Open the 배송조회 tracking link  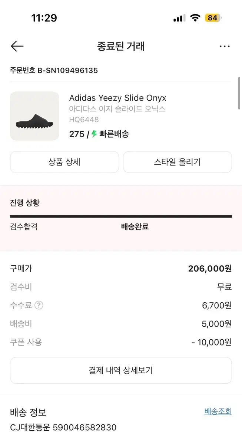click(218, 411)
